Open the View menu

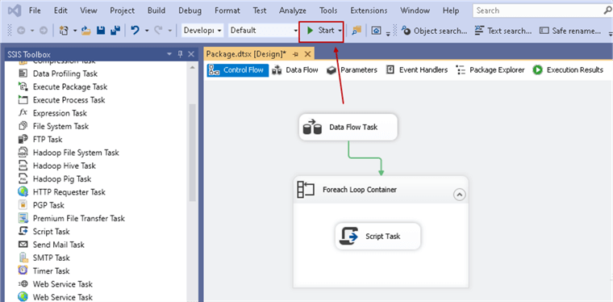89,10
